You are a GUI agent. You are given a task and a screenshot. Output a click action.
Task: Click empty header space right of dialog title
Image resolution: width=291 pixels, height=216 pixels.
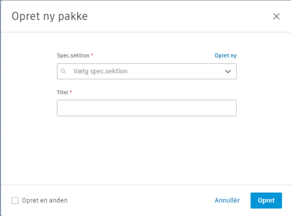click(x=182, y=17)
